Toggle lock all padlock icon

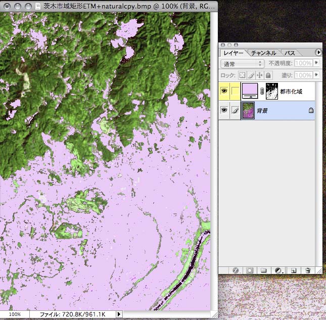tap(268, 75)
